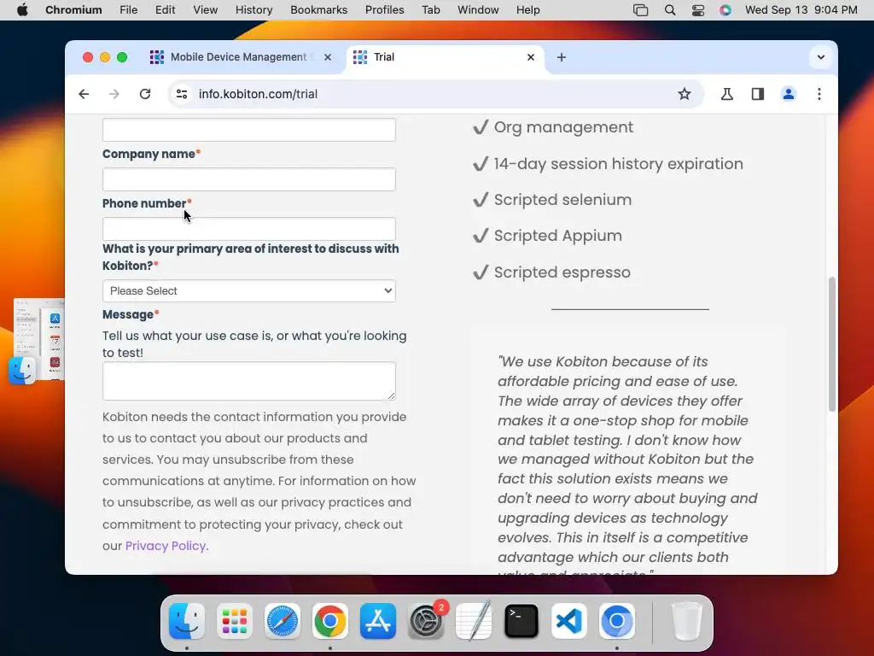
Task: Open the File menu
Action: 129,10
